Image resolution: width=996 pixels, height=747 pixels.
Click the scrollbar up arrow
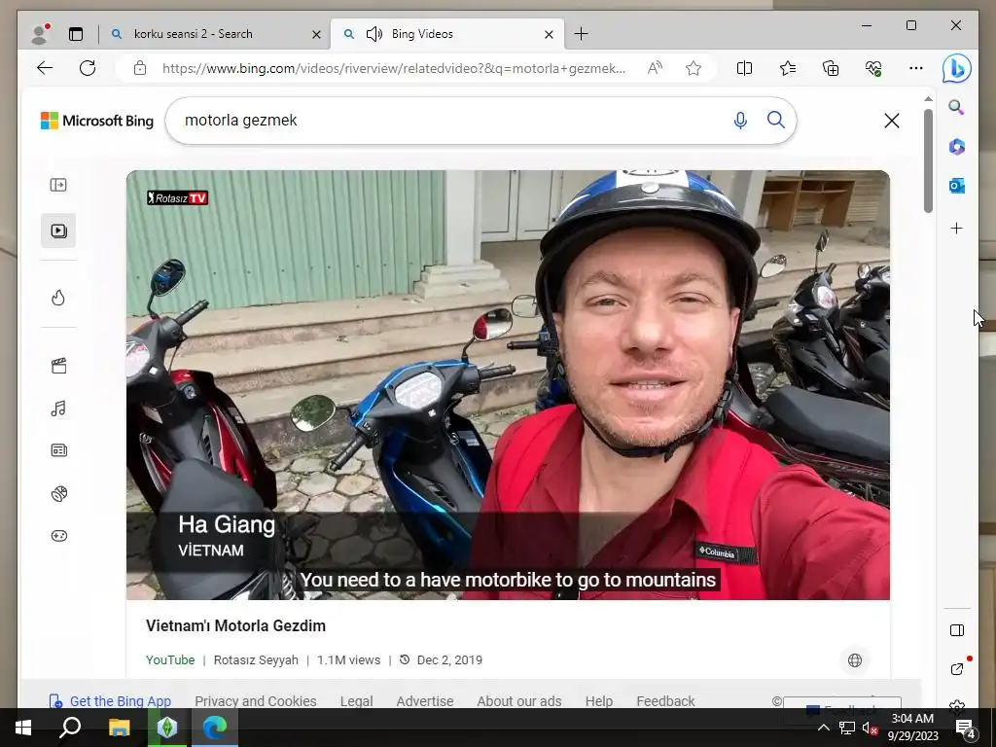pos(928,99)
